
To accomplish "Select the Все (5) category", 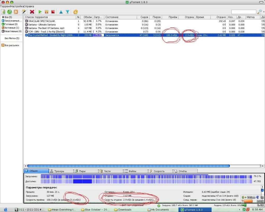I will [8, 17].
